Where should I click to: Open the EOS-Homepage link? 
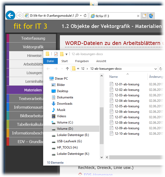pos(98,175)
